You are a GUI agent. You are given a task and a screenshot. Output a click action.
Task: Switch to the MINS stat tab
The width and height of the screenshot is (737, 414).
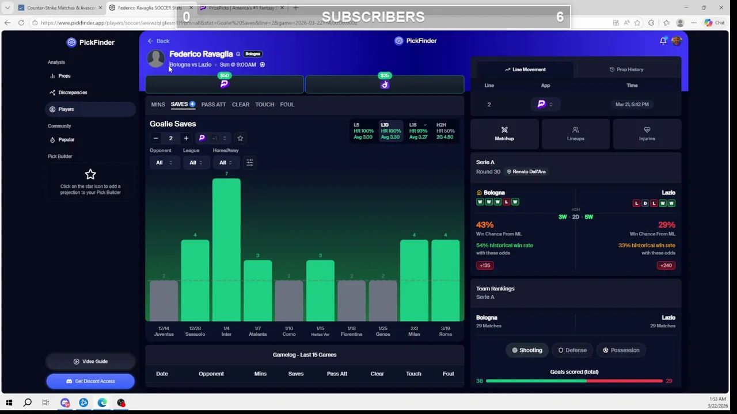pos(158,105)
